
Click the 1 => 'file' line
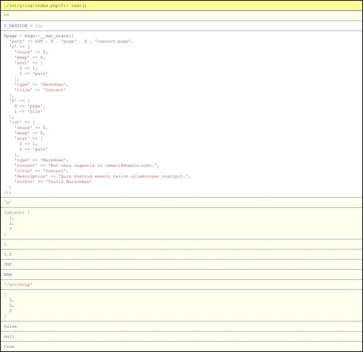[28, 111]
